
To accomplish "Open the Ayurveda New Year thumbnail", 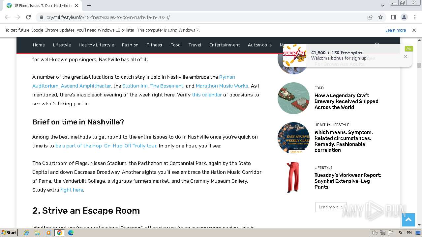I will 293,138.
